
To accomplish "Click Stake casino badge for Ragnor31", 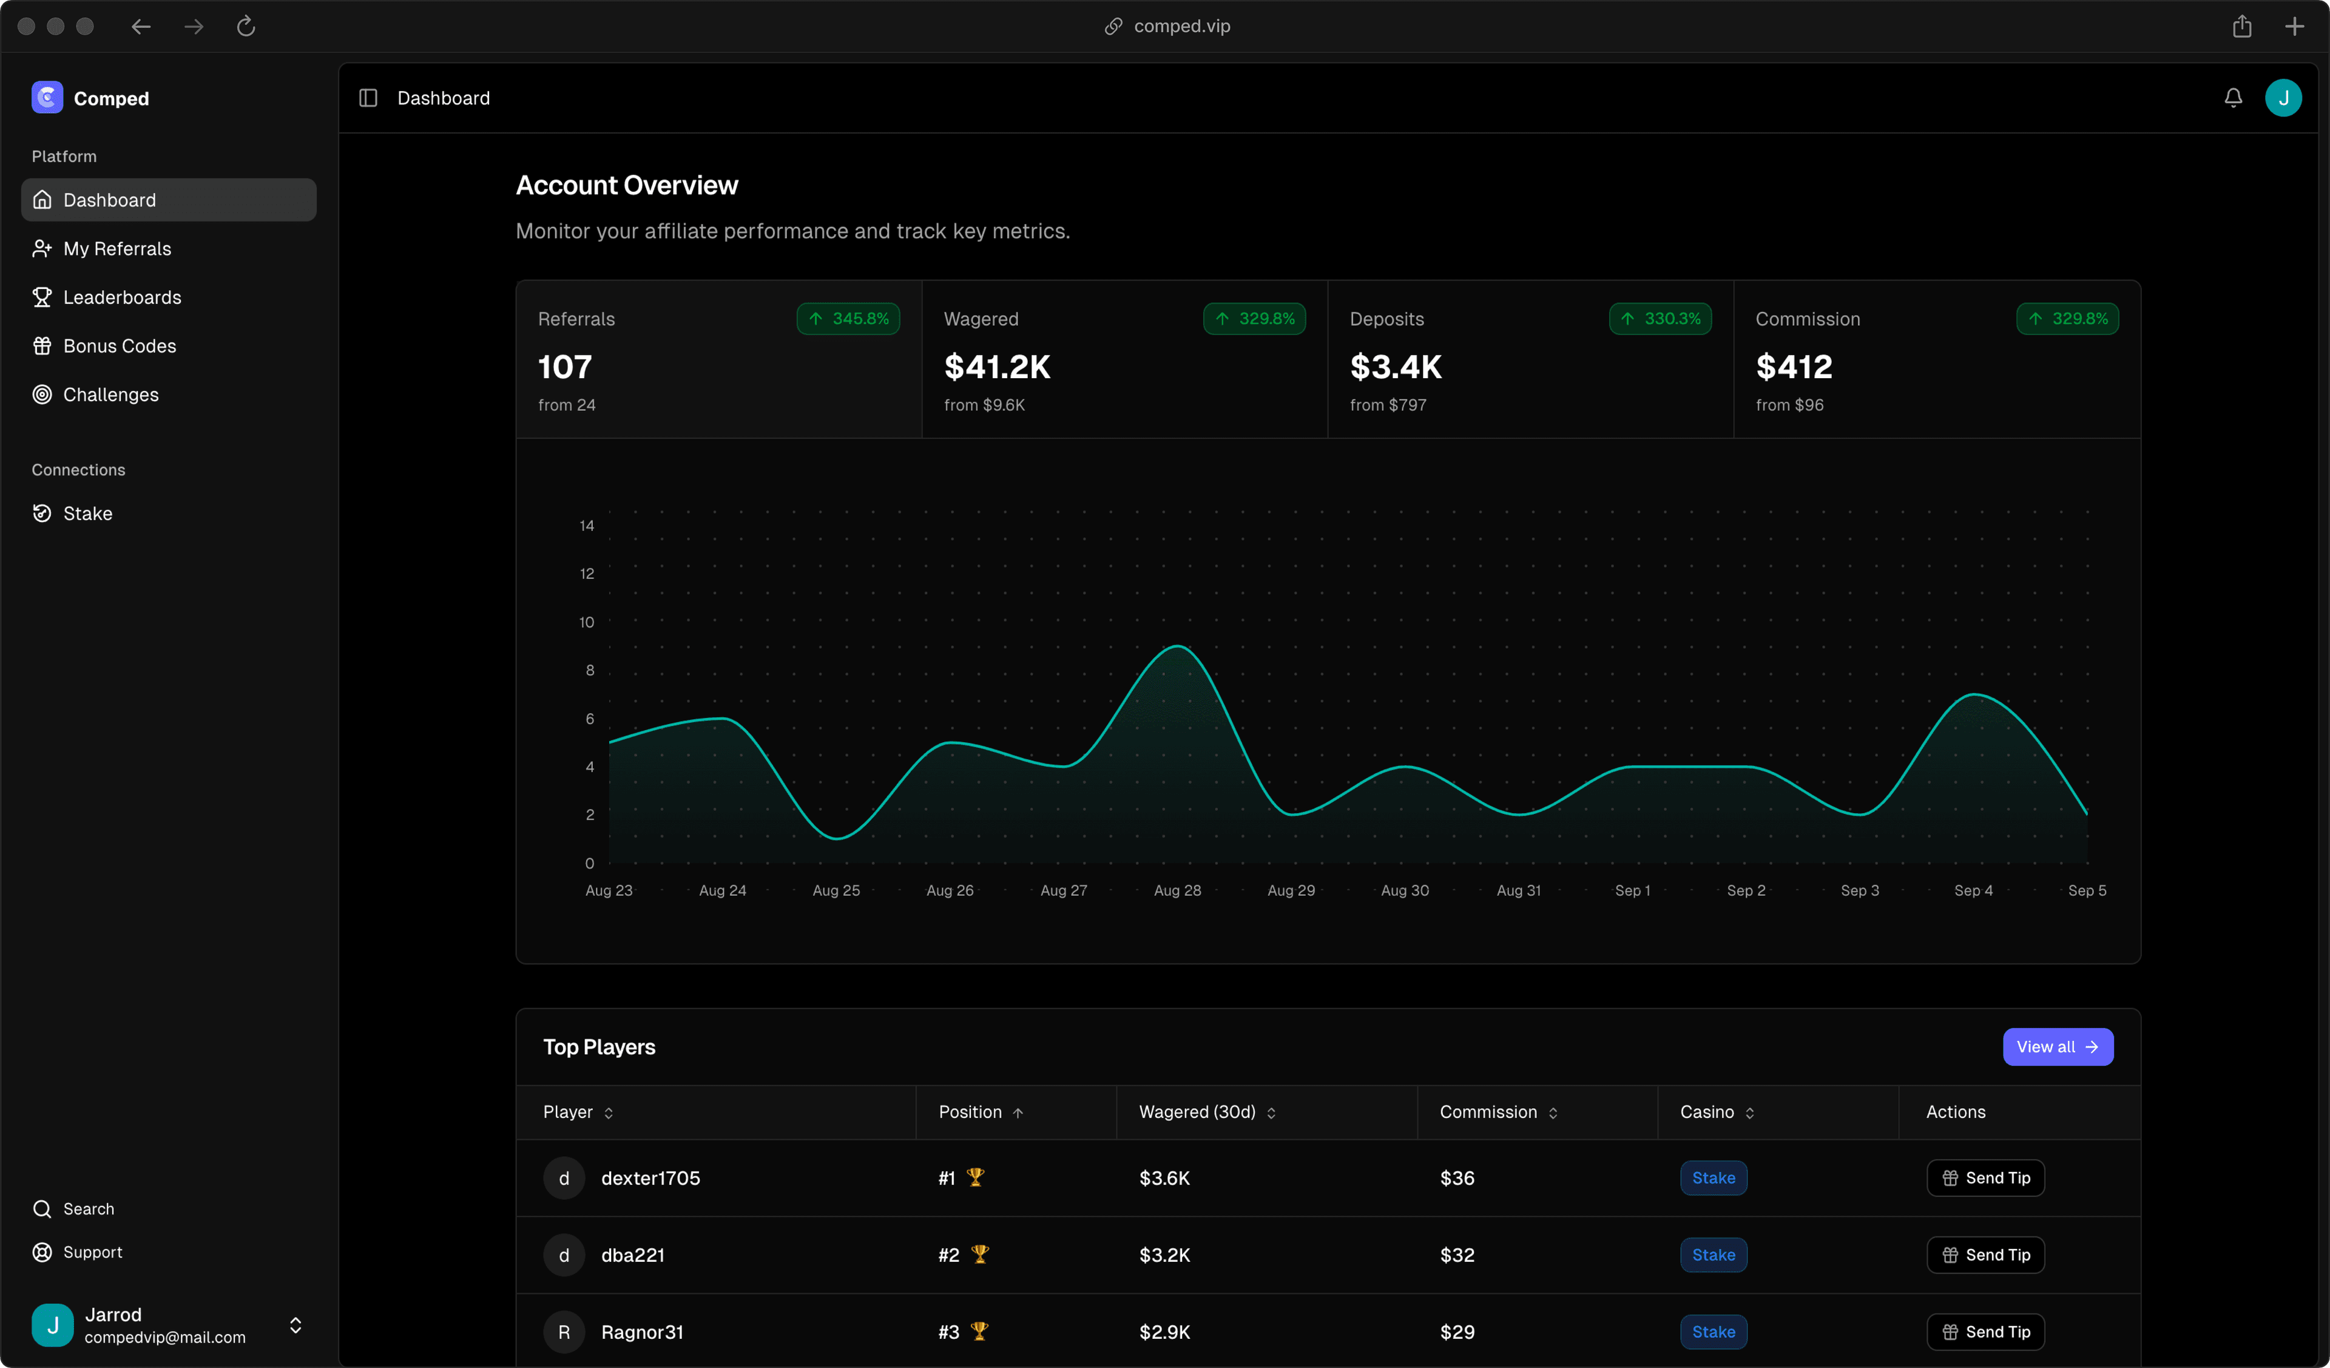I will 1714,1332.
